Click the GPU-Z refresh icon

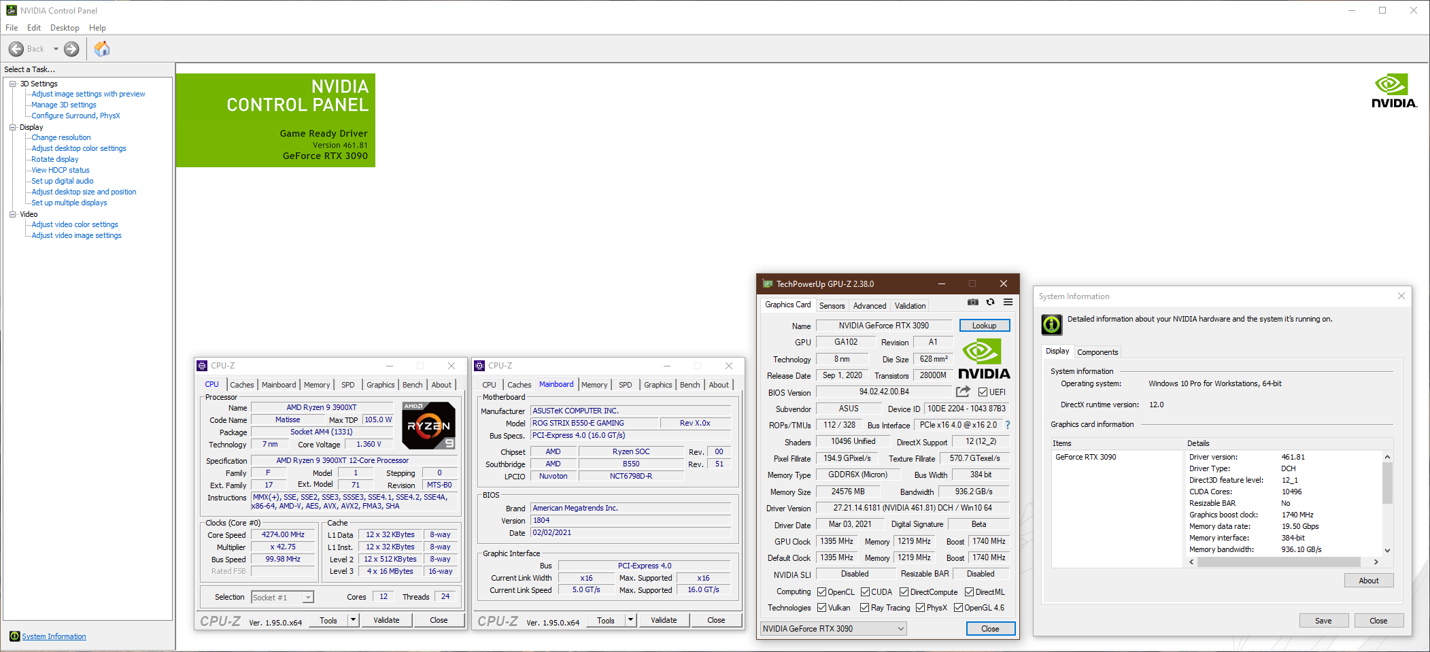point(991,303)
